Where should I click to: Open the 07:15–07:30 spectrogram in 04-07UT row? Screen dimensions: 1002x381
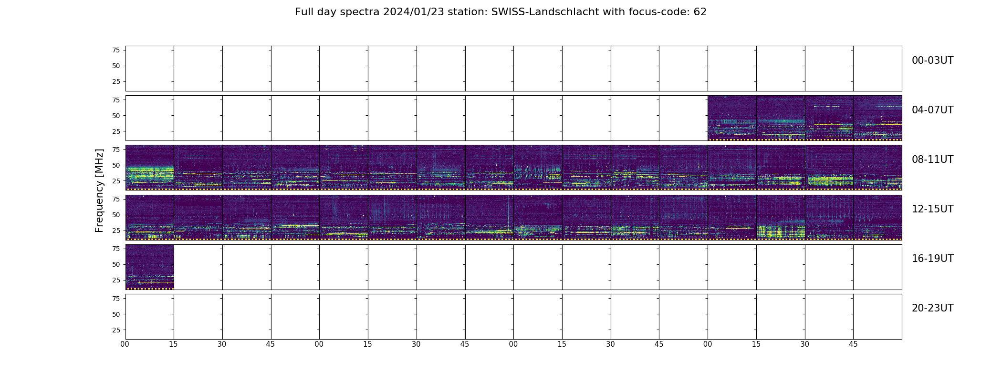coord(781,118)
